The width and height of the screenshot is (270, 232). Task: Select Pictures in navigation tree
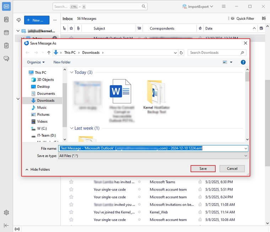[43, 115]
